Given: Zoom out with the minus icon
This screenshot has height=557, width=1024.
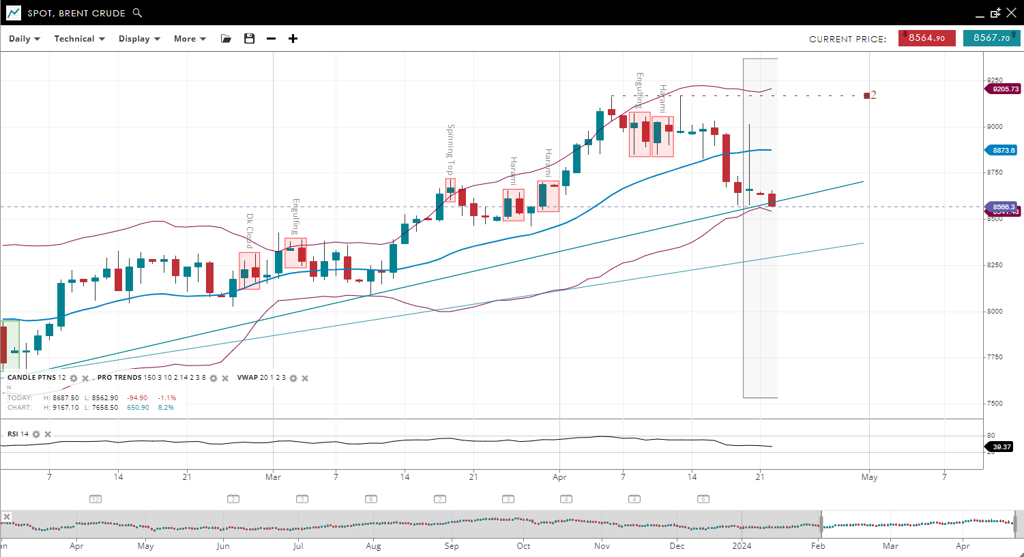Looking at the screenshot, I should point(271,39).
